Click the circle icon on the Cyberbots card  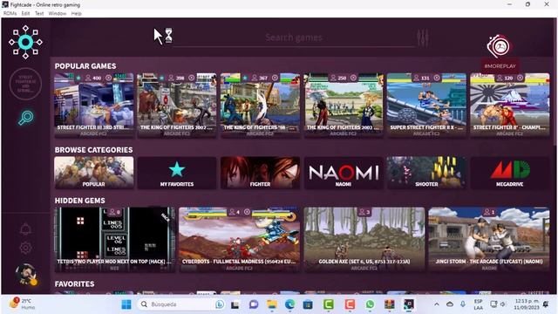coord(247,212)
